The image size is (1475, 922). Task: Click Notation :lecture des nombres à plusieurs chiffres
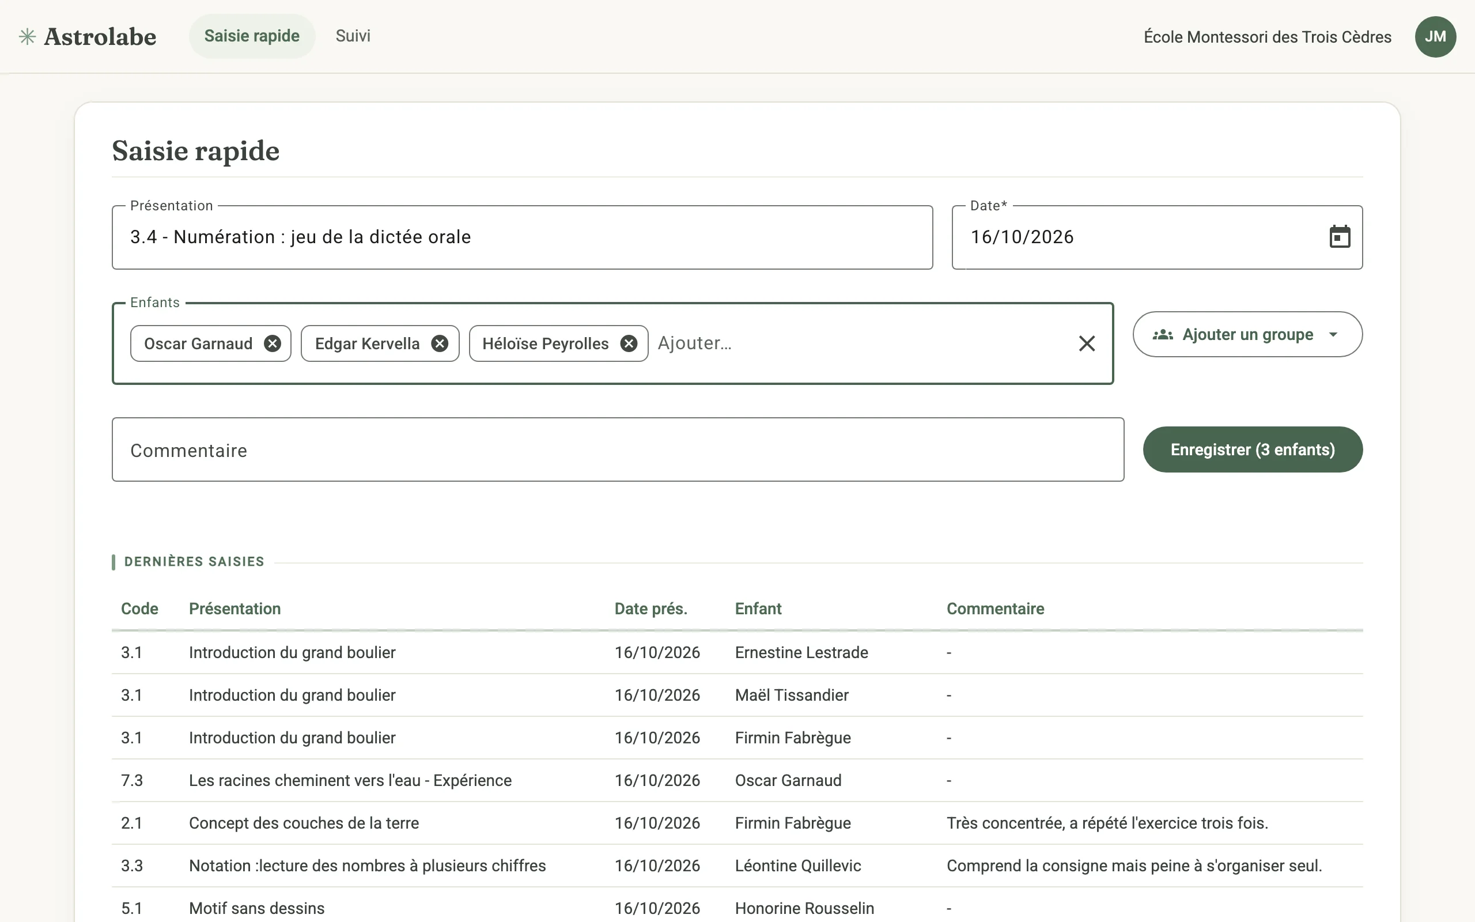pos(367,866)
